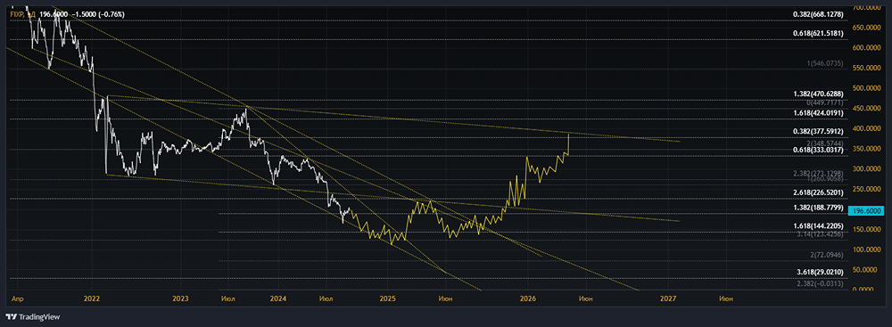Viewport: 892px width, 327px height.
Task: Click Fibonacci label 0.618(621.5181)
Action: coord(817,34)
